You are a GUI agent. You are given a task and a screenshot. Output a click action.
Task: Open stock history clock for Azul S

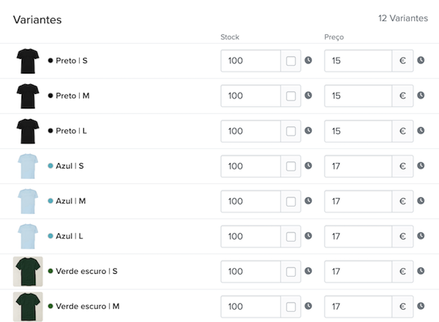point(308,166)
